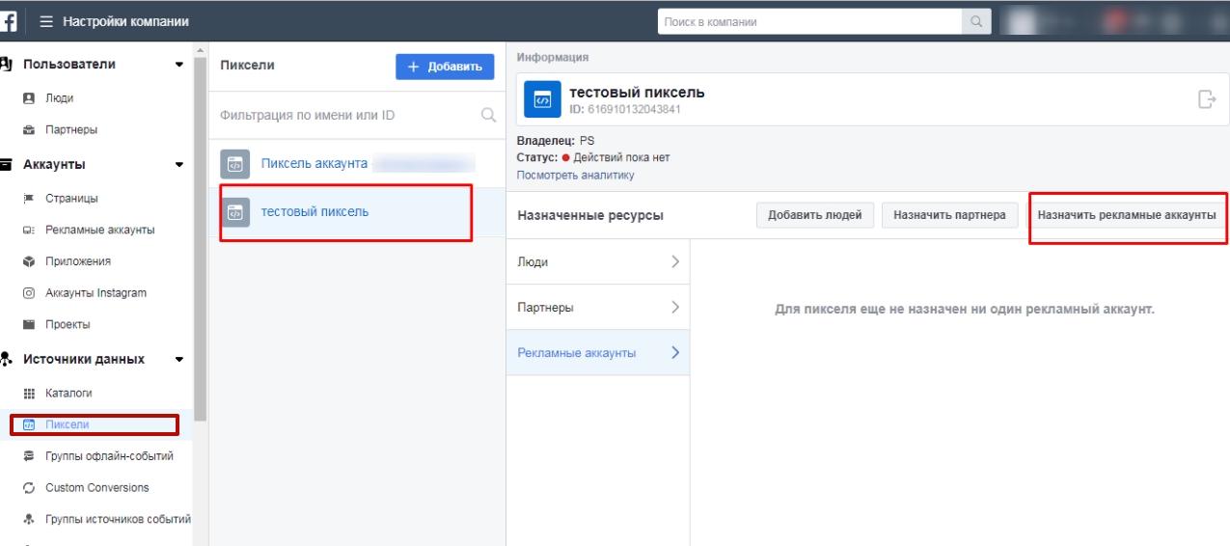Focus the Поиск в компании search field
Screen dimensions: 1230x546
click(810, 21)
